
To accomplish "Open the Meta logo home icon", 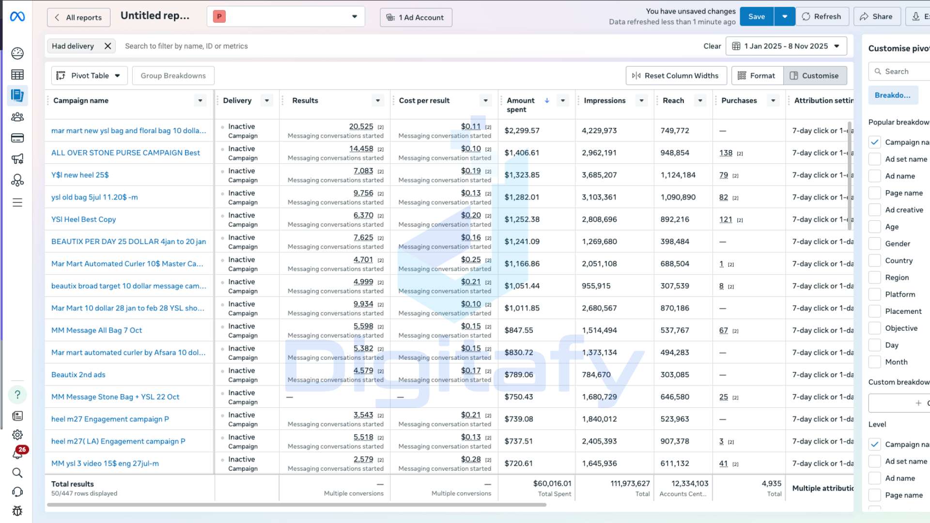I will (17, 17).
